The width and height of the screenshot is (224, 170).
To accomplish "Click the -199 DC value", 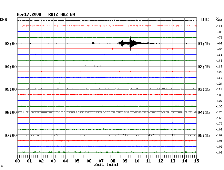I will (x=219, y=147).
